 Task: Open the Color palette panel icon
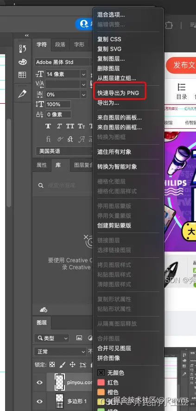[23, 62]
